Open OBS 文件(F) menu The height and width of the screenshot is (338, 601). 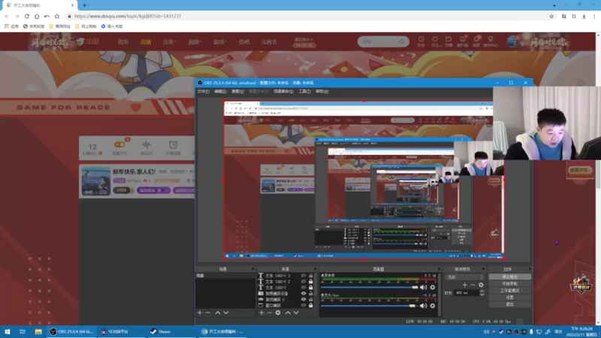[203, 92]
